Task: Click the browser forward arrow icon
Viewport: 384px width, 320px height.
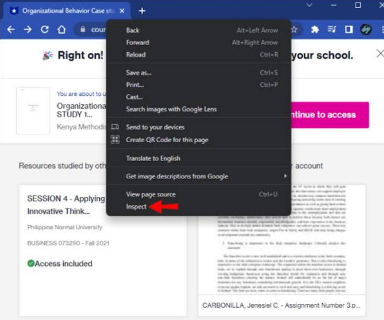Action: [x=28, y=30]
